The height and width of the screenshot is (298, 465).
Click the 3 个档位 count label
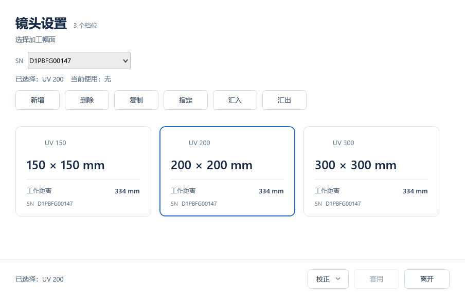pyautogui.click(x=85, y=26)
